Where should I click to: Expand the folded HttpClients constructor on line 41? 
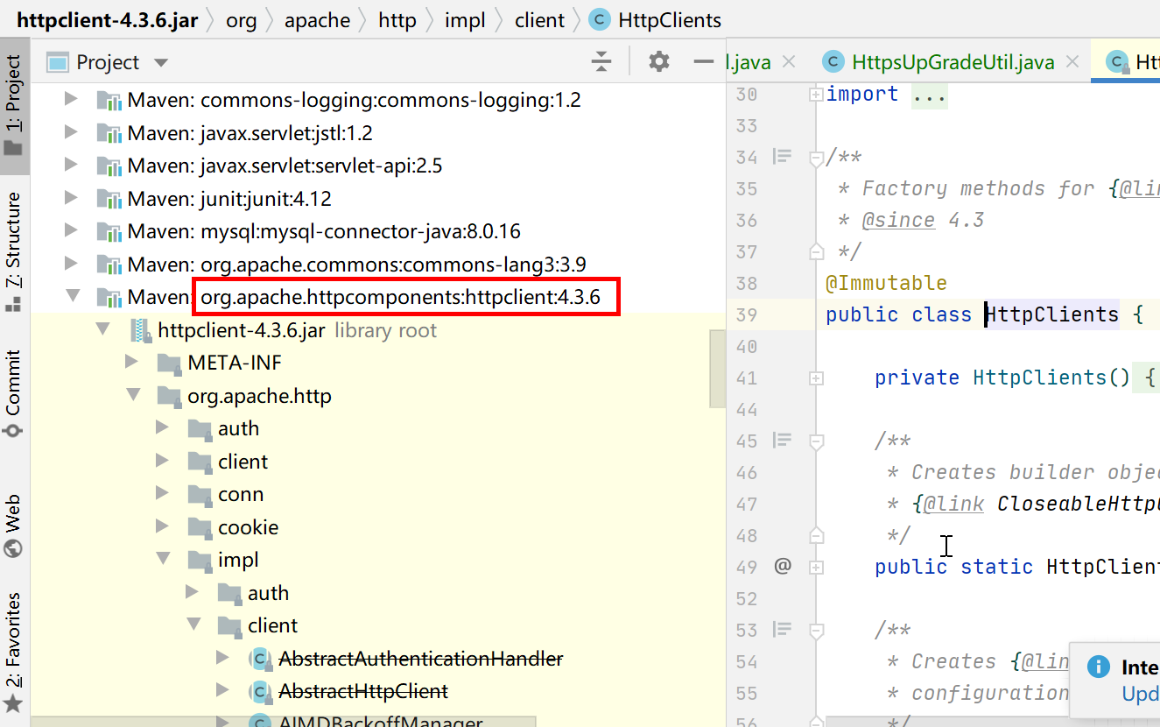point(816,378)
